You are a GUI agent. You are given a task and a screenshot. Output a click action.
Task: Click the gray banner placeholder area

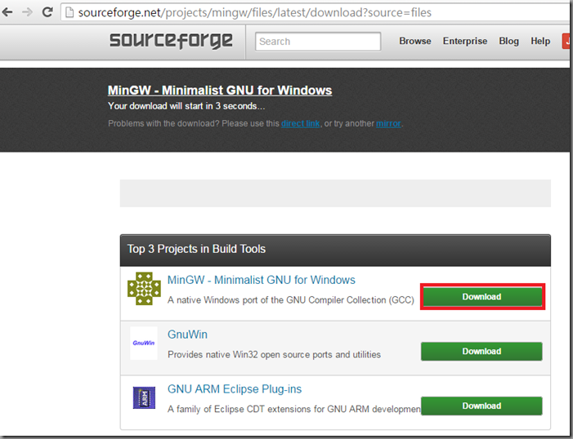point(335,193)
